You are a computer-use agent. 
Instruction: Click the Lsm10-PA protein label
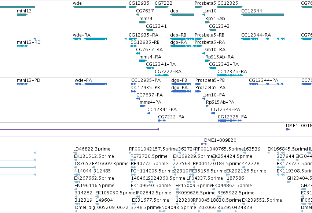coord(214,95)
